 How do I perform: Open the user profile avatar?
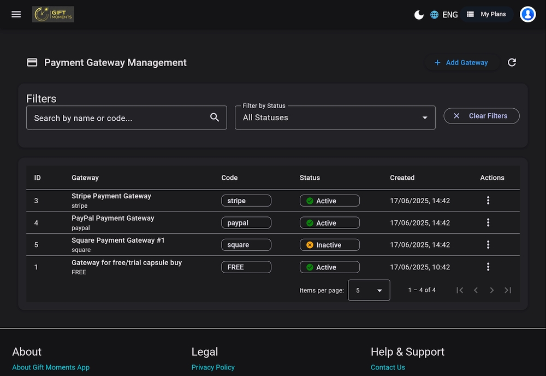(x=527, y=14)
